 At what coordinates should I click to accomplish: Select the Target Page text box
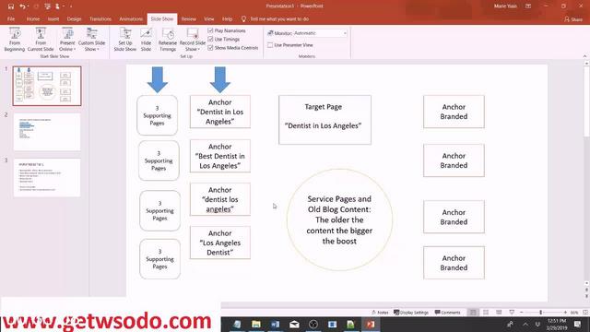pyautogui.click(x=324, y=120)
